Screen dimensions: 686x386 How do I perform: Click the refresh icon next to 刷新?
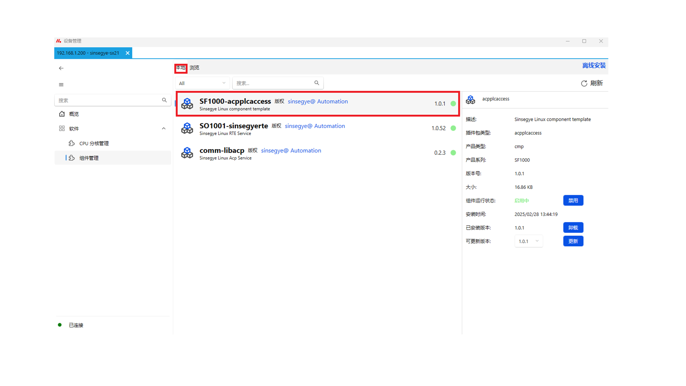pyautogui.click(x=584, y=83)
